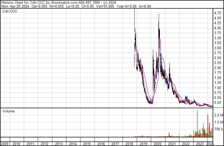Click the 2015 year label
The image size is (224, 146).
pyautogui.click(x=87, y=144)
